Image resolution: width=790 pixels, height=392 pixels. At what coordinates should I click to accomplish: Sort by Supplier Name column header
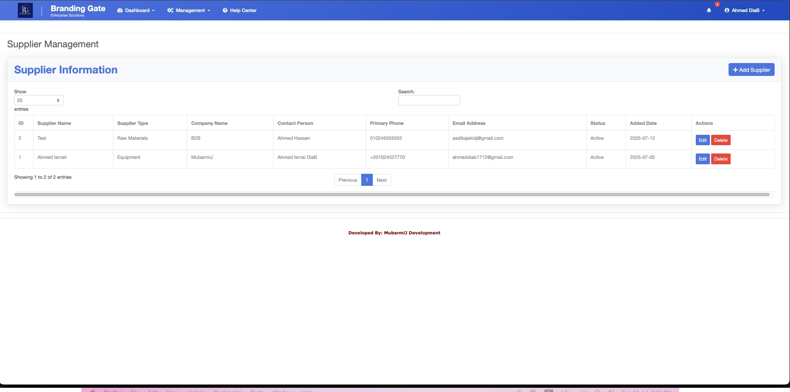coord(54,123)
